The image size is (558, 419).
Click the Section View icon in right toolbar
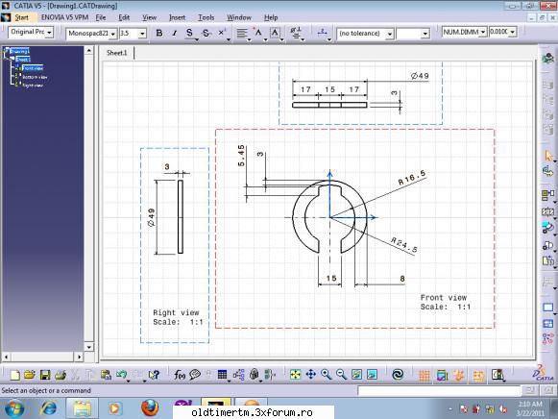click(548, 212)
